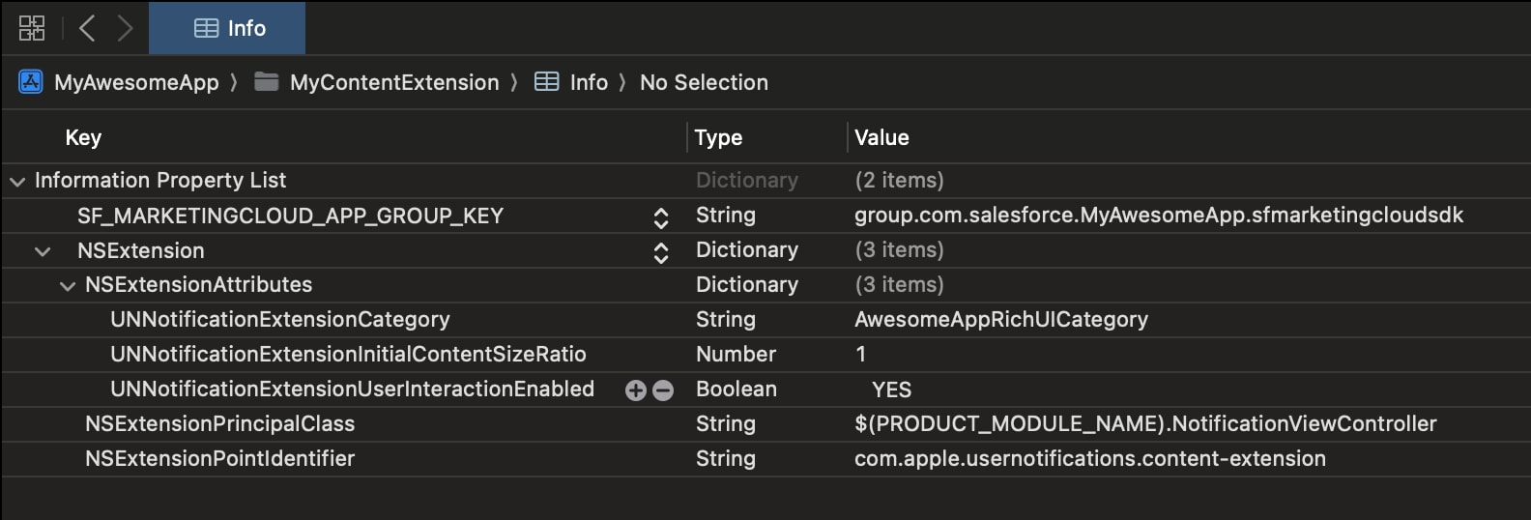Click the Info table icon in breadcrumb
The image size is (1531, 520).
[x=547, y=82]
